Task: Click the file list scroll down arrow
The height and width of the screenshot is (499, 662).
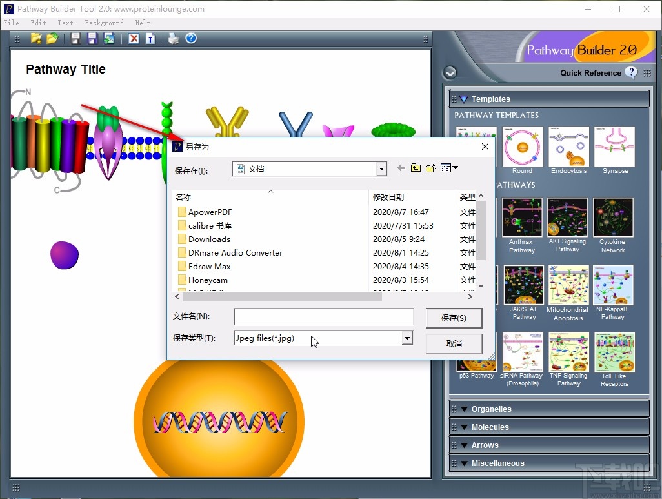Action: (481, 286)
